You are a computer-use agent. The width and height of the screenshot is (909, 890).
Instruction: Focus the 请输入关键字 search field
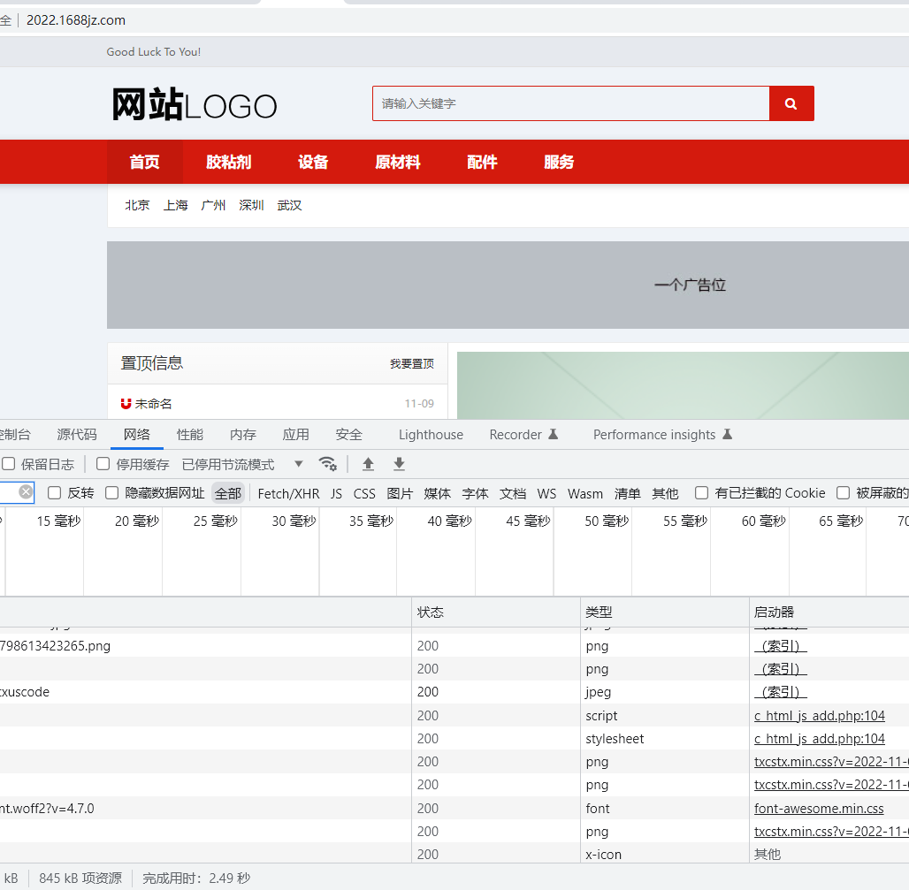[570, 103]
